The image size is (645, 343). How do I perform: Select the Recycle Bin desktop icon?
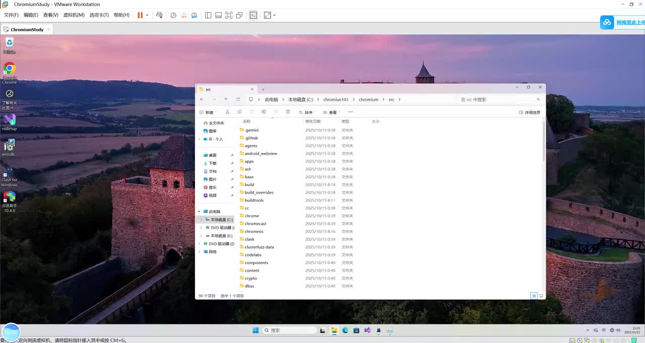coord(9,45)
